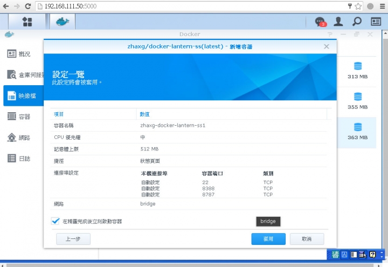
Task: Open the DSM main menu grid icon
Action: point(27,22)
